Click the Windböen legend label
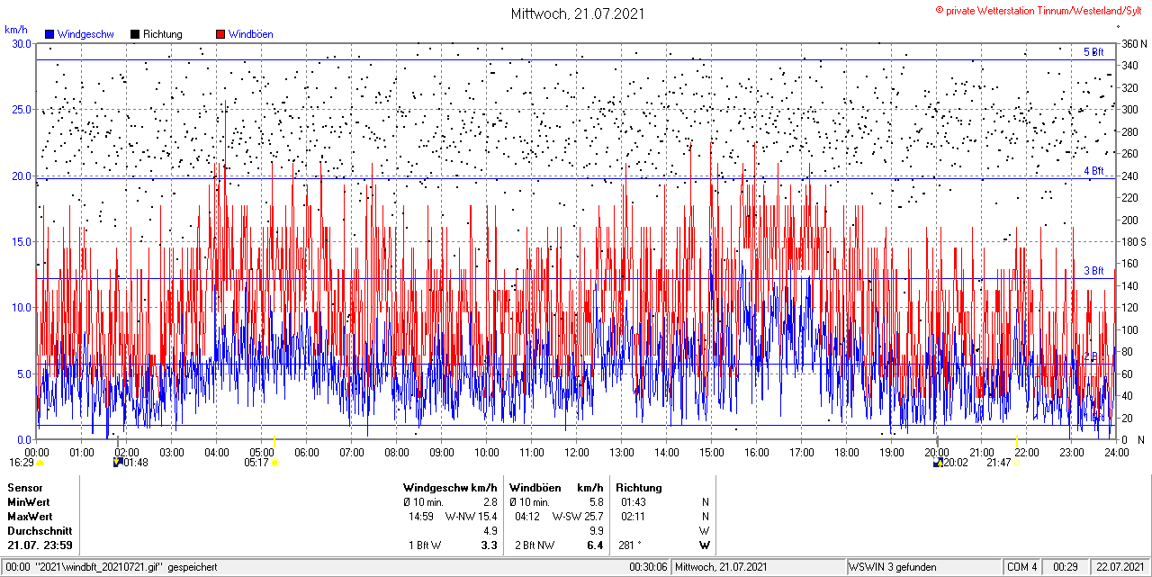The width and height of the screenshot is (1152, 577). [250, 34]
